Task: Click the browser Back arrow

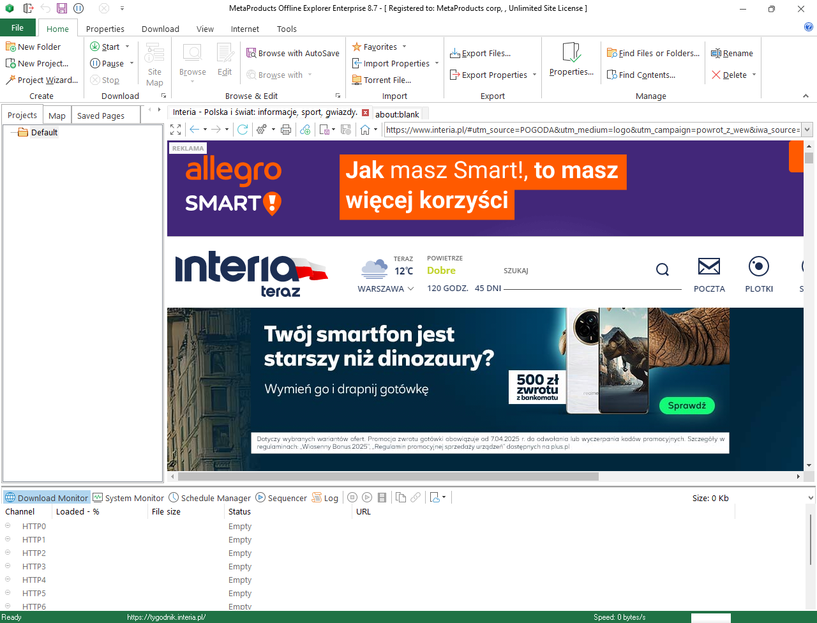Action: [195, 130]
